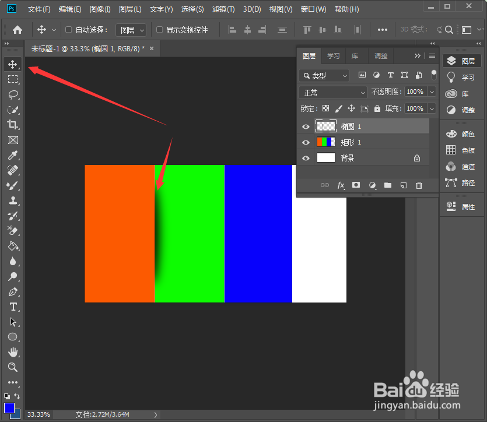
Task: Open the 窗口(W) menu
Action: 313,9
